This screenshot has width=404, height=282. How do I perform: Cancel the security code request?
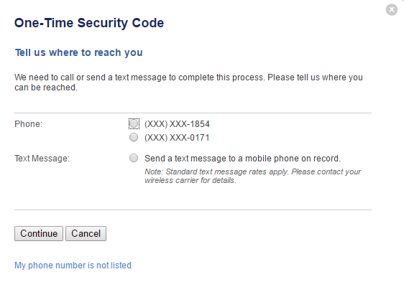(86, 234)
